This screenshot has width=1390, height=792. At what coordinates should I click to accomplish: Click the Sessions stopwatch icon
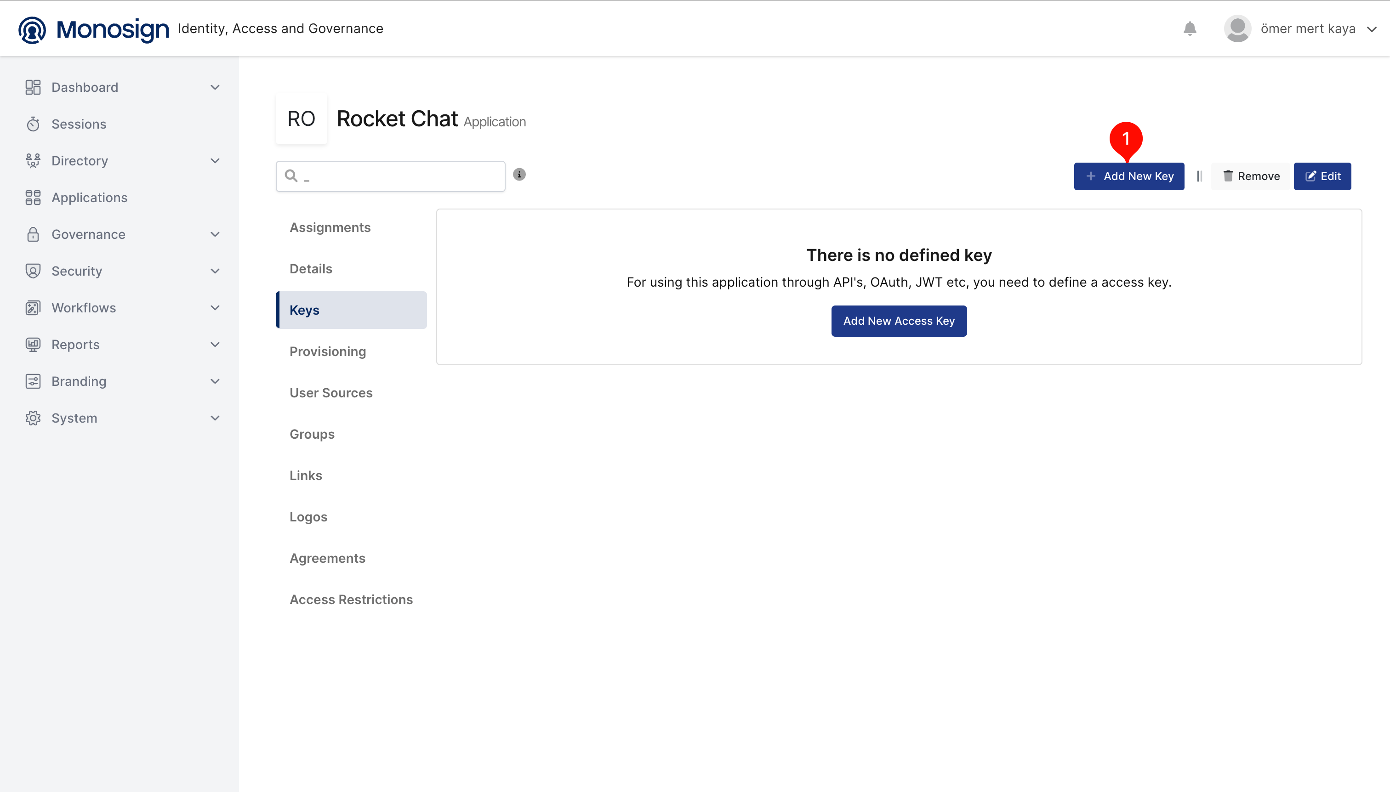(33, 124)
